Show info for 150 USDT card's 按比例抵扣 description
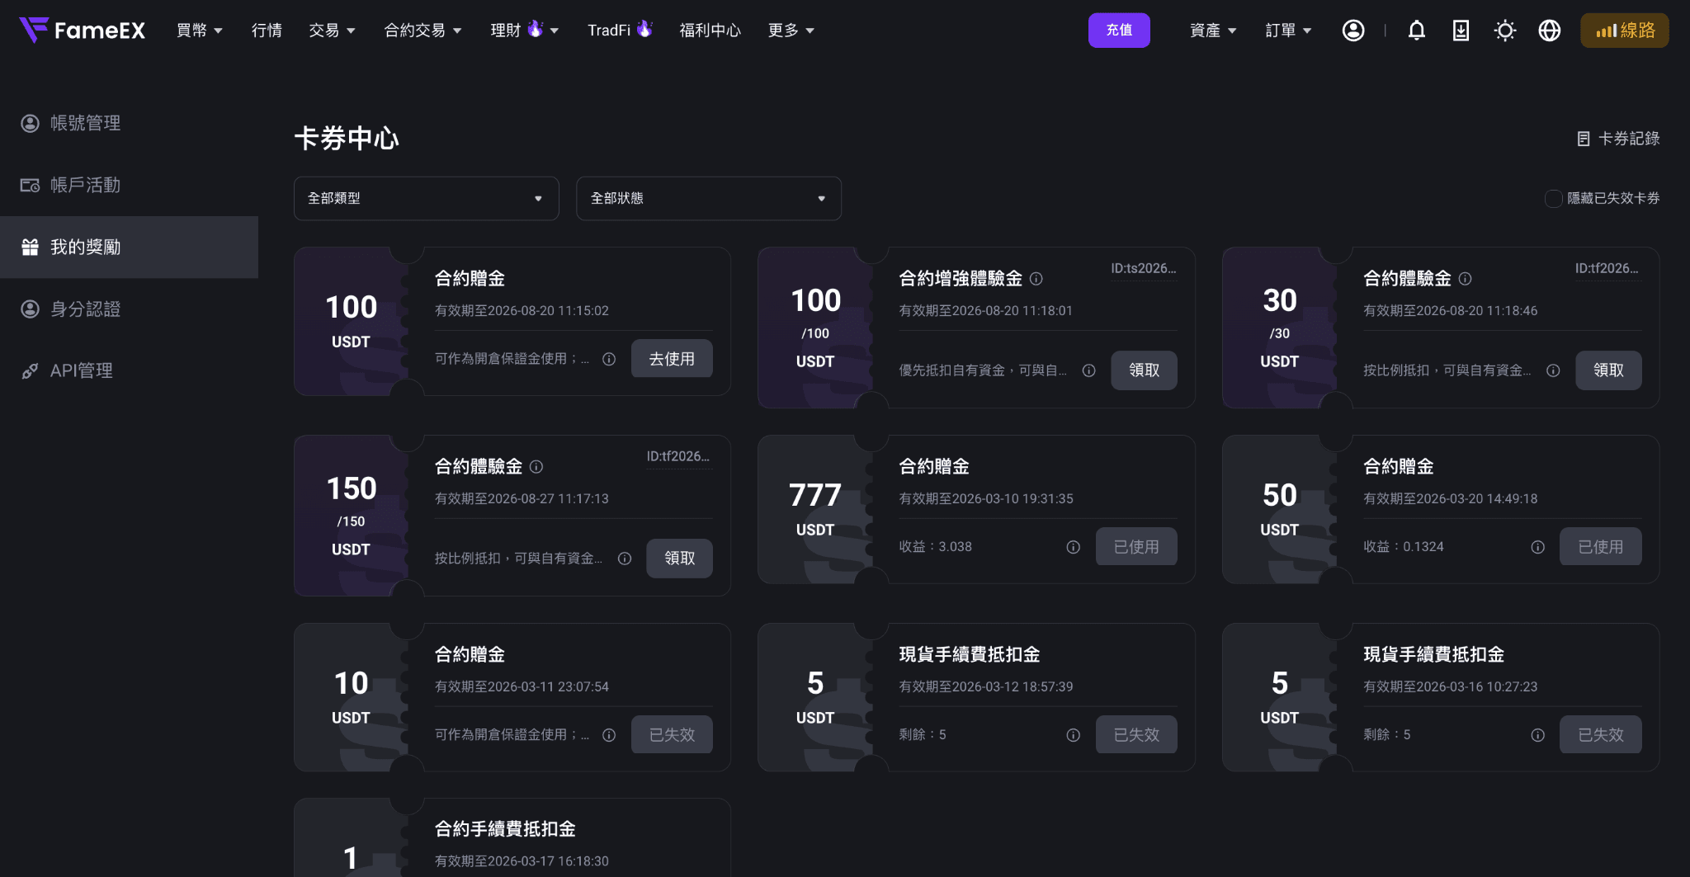Viewport: 1690px width, 877px height. [625, 559]
